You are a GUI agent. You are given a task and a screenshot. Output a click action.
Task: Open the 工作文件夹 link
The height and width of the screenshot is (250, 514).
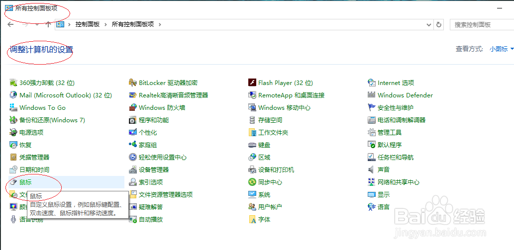point(273,133)
